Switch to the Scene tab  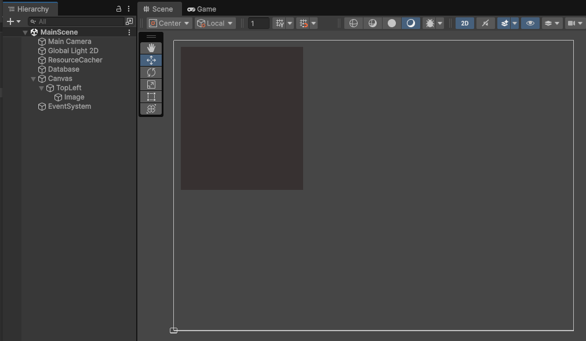[158, 9]
